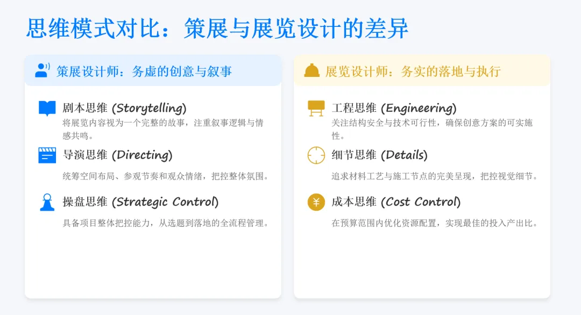Select the 展览设计师 yellow header text
The height and width of the screenshot is (315, 581).
[413, 71]
